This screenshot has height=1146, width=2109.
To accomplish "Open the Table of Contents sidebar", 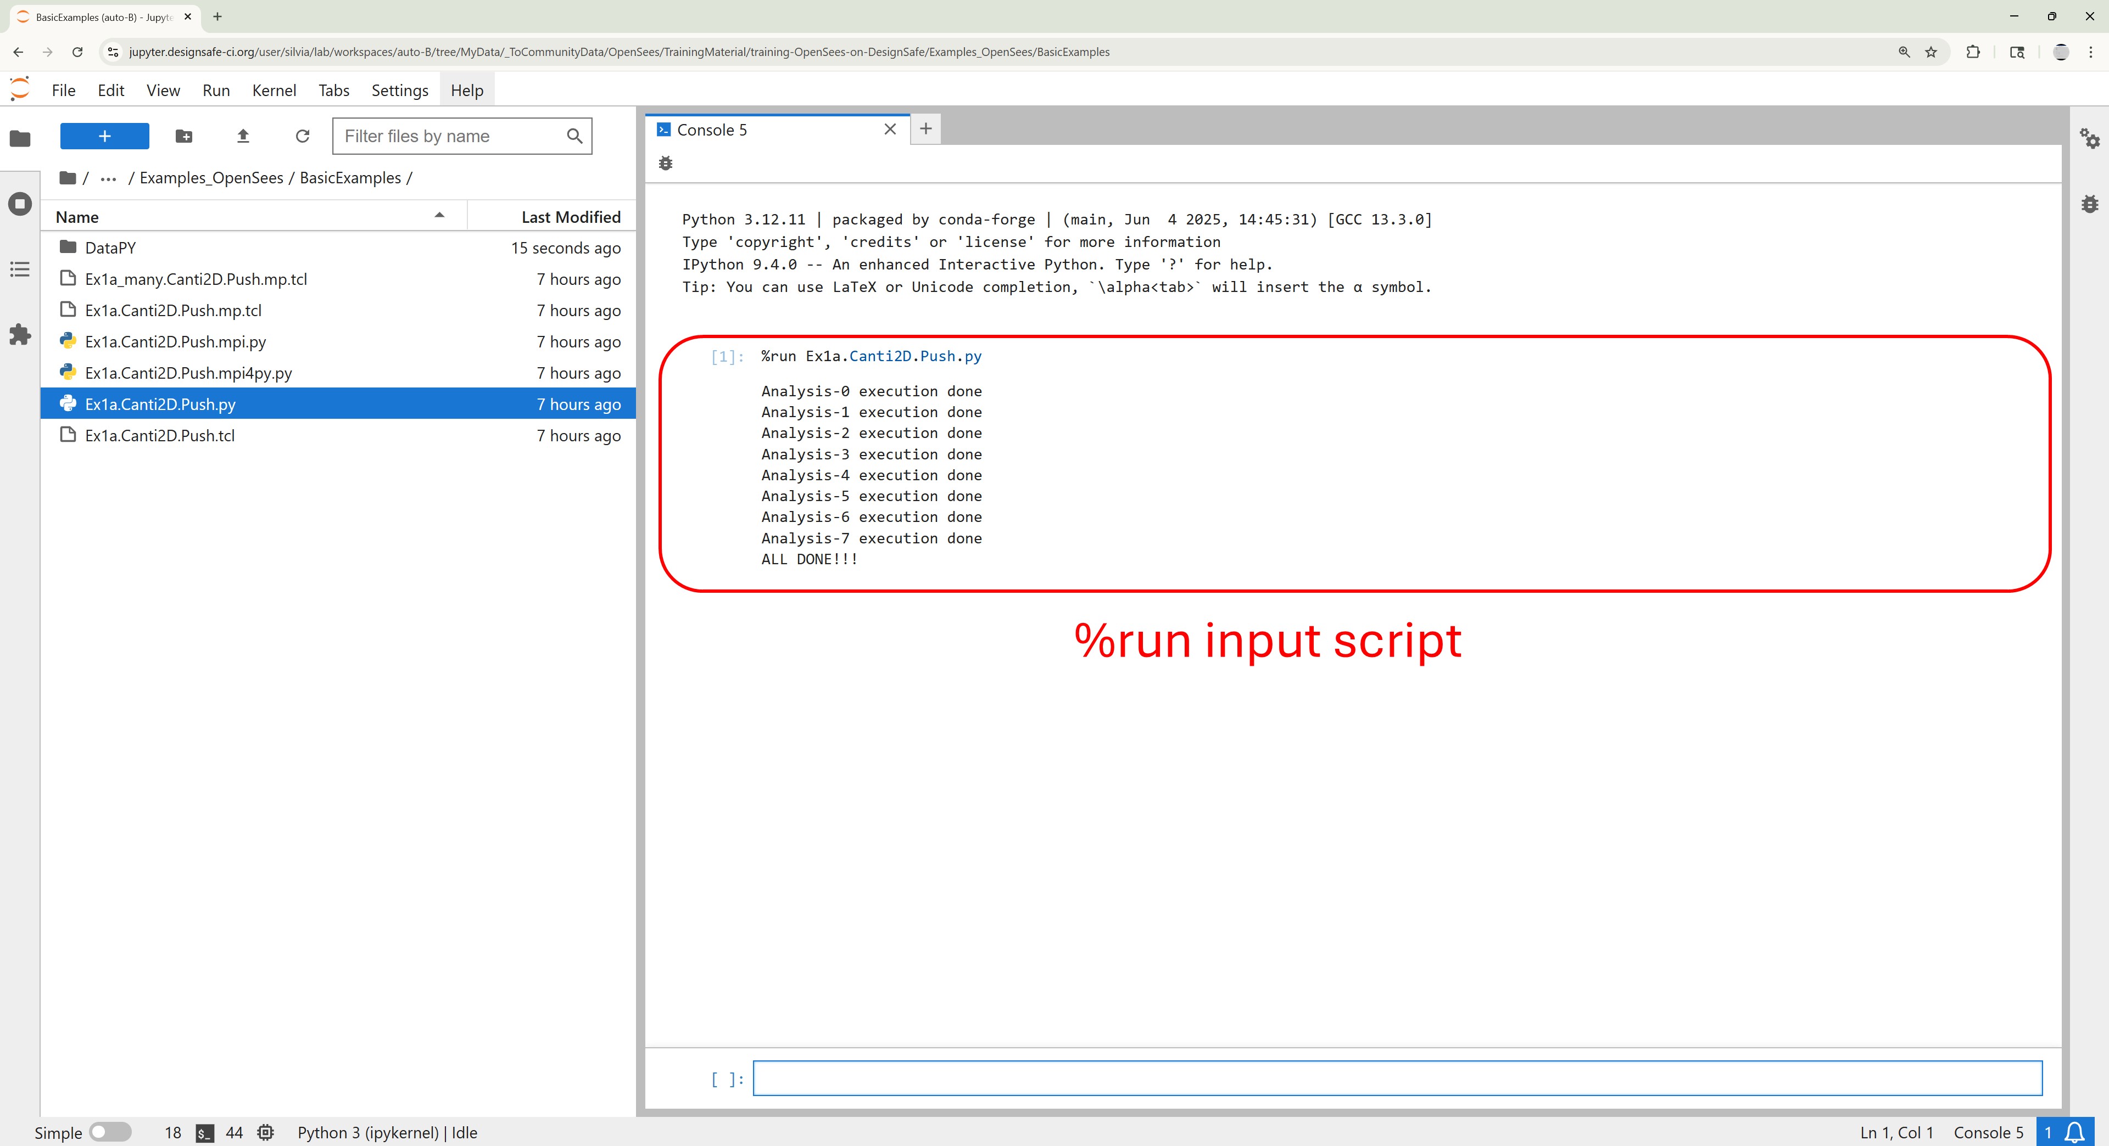I will [20, 269].
